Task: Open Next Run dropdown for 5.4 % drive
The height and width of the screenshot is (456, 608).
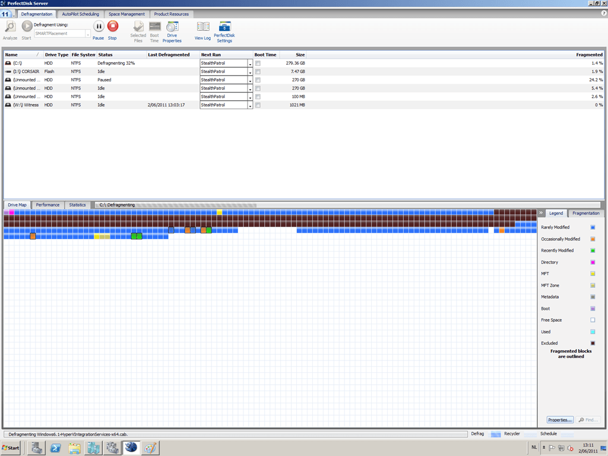Action: point(250,88)
